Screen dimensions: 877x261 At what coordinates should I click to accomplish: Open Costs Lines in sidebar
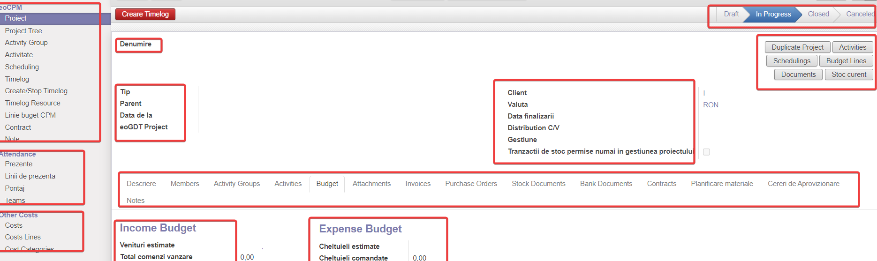[23, 237]
